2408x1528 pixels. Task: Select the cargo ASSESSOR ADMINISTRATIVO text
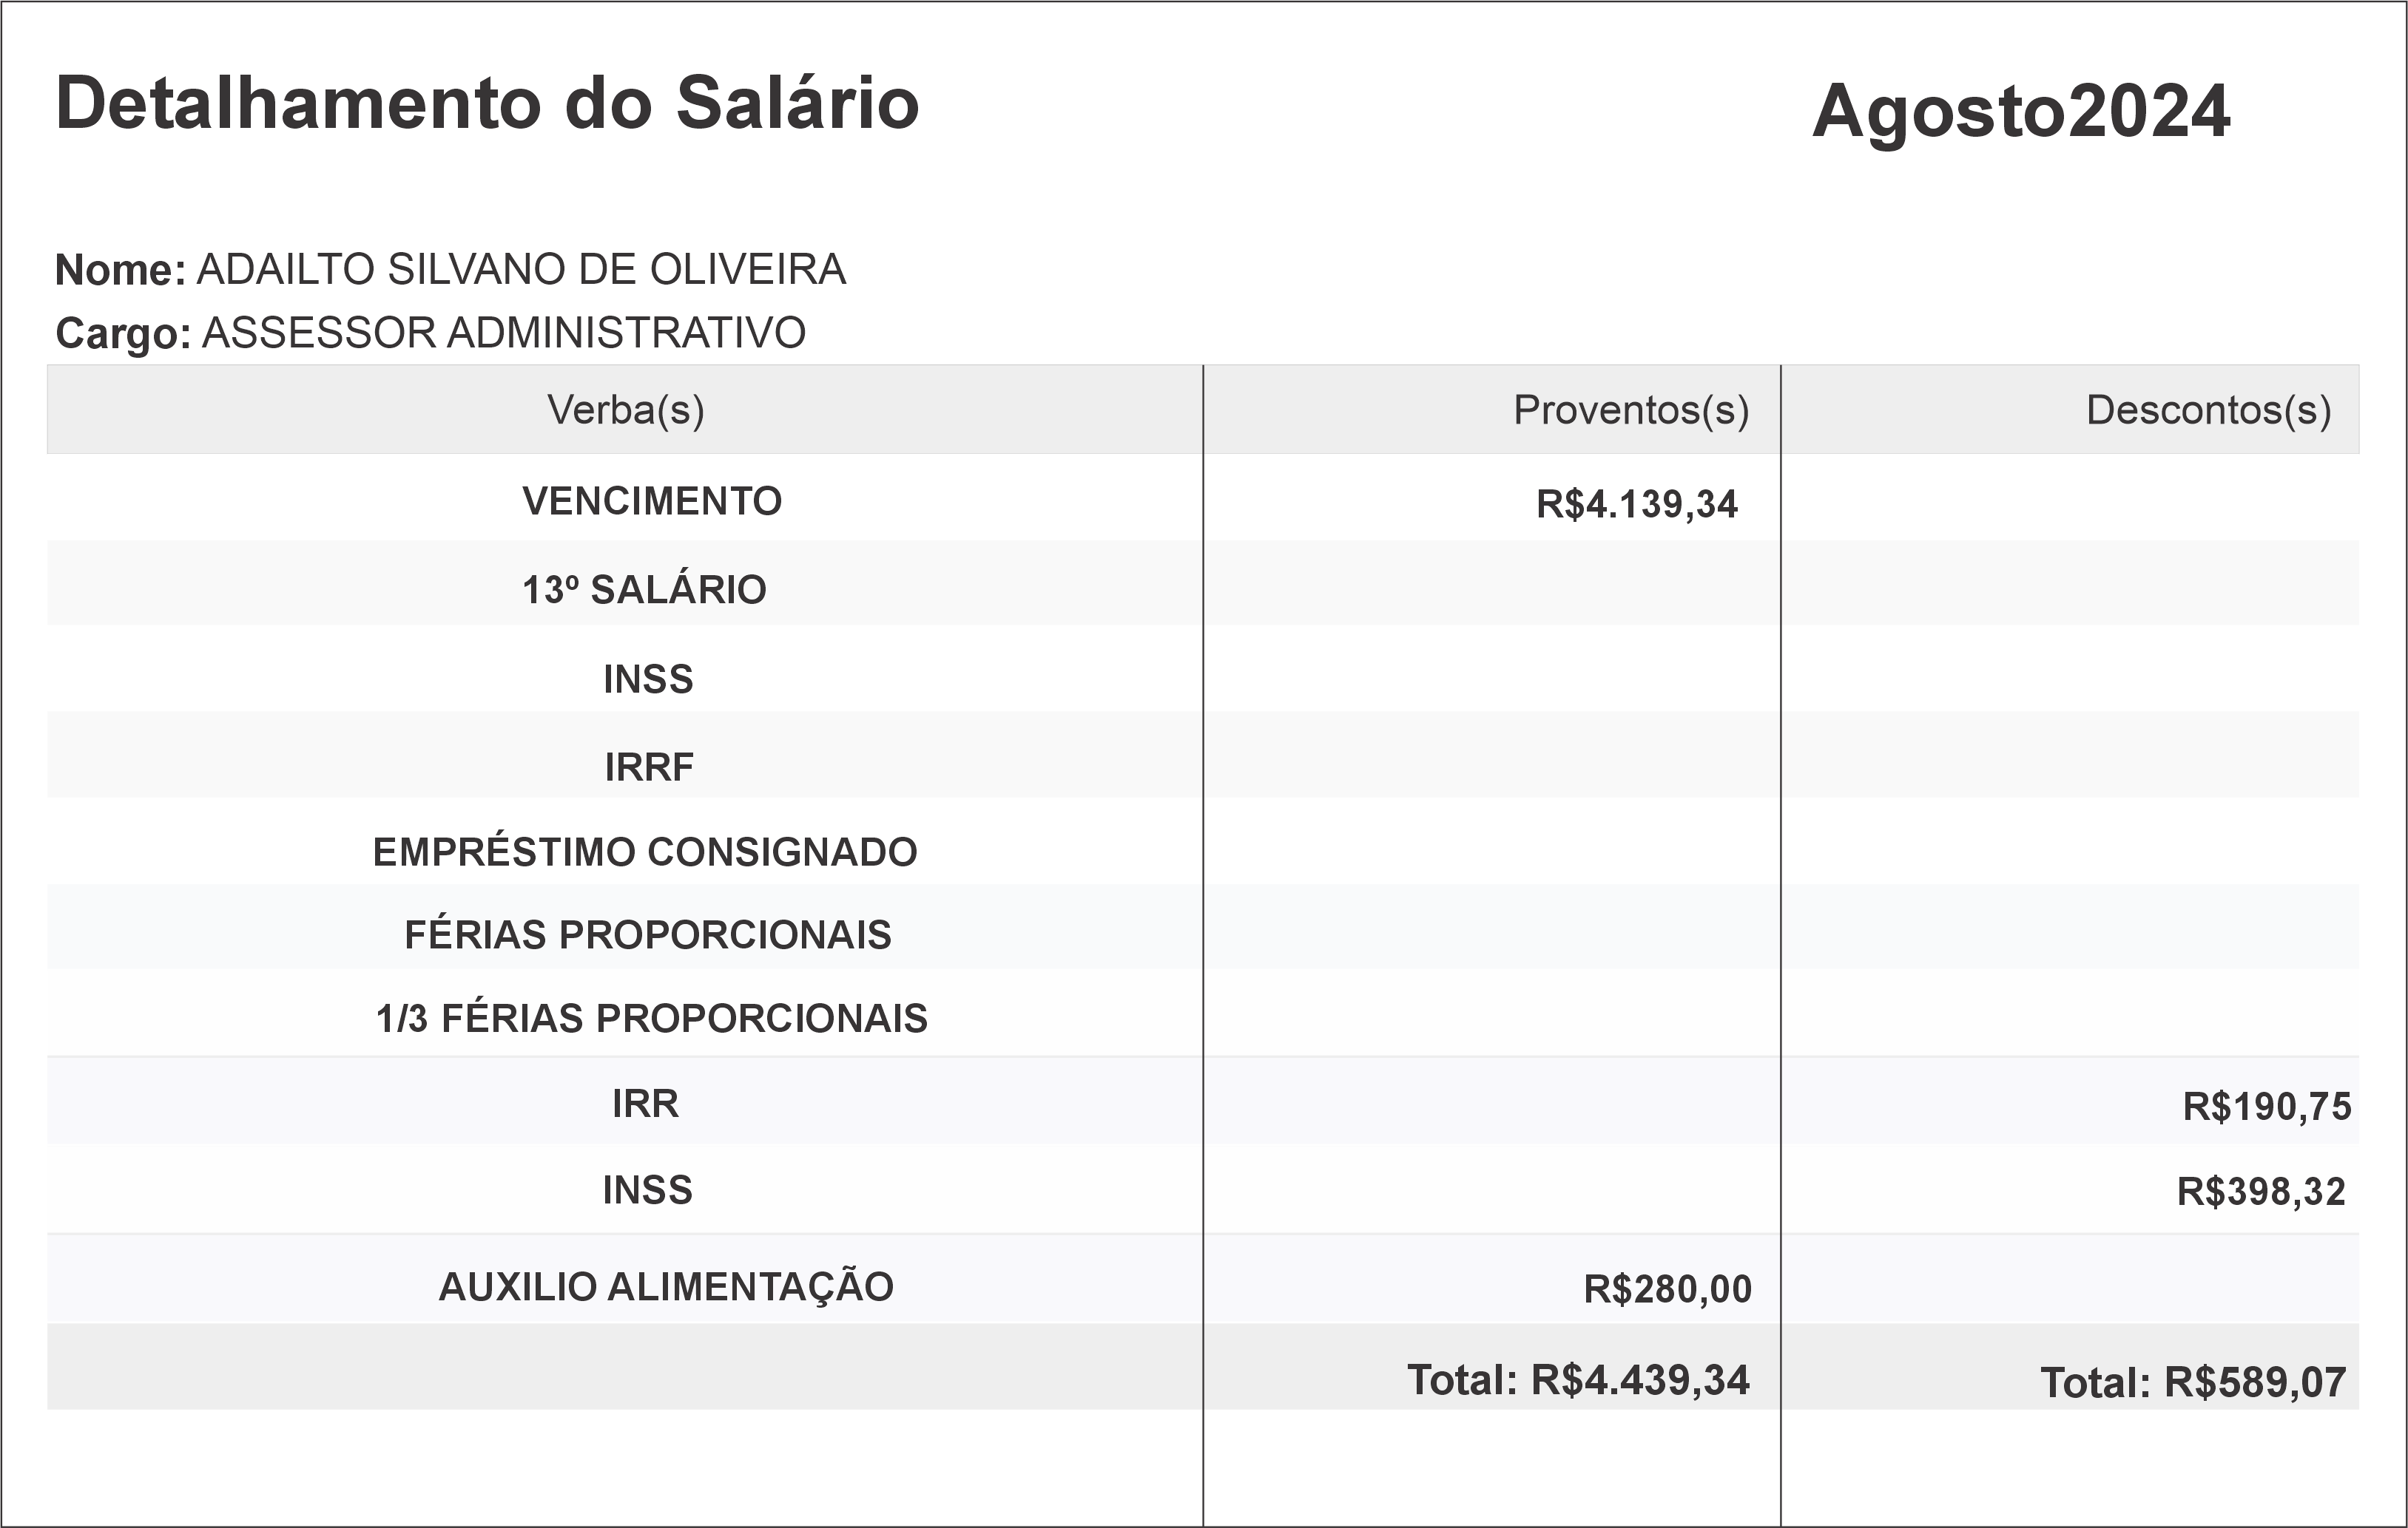point(503,333)
